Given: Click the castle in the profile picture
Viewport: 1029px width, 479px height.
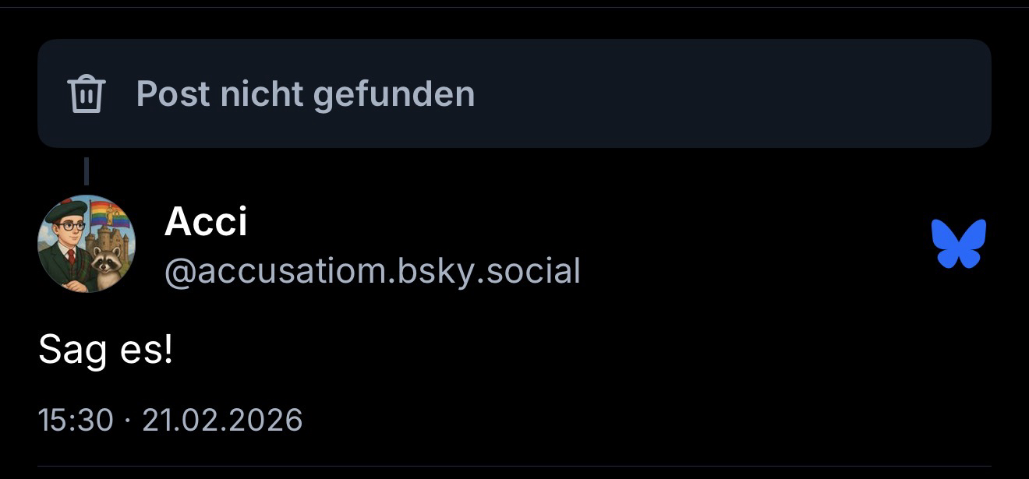Looking at the screenshot, I should (x=101, y=243).
